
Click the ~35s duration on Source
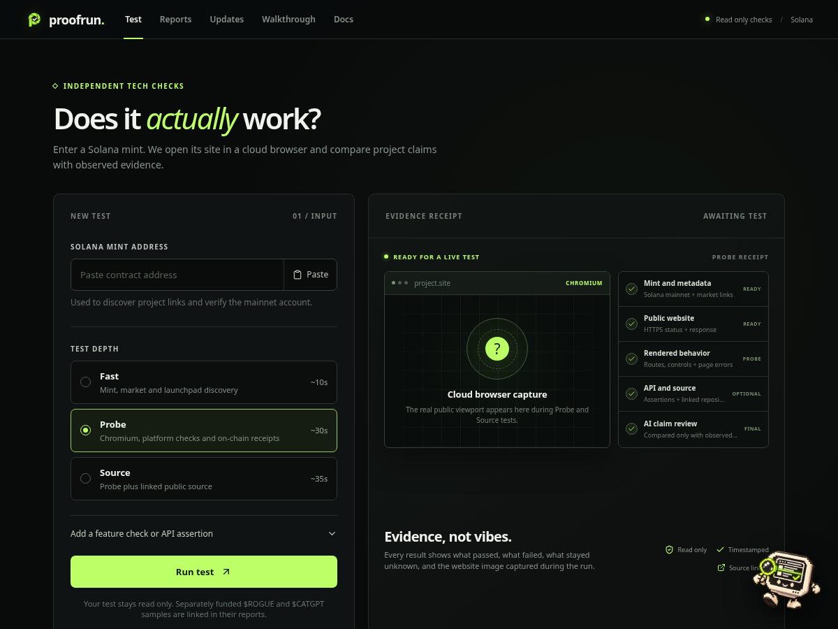(319, 479)
